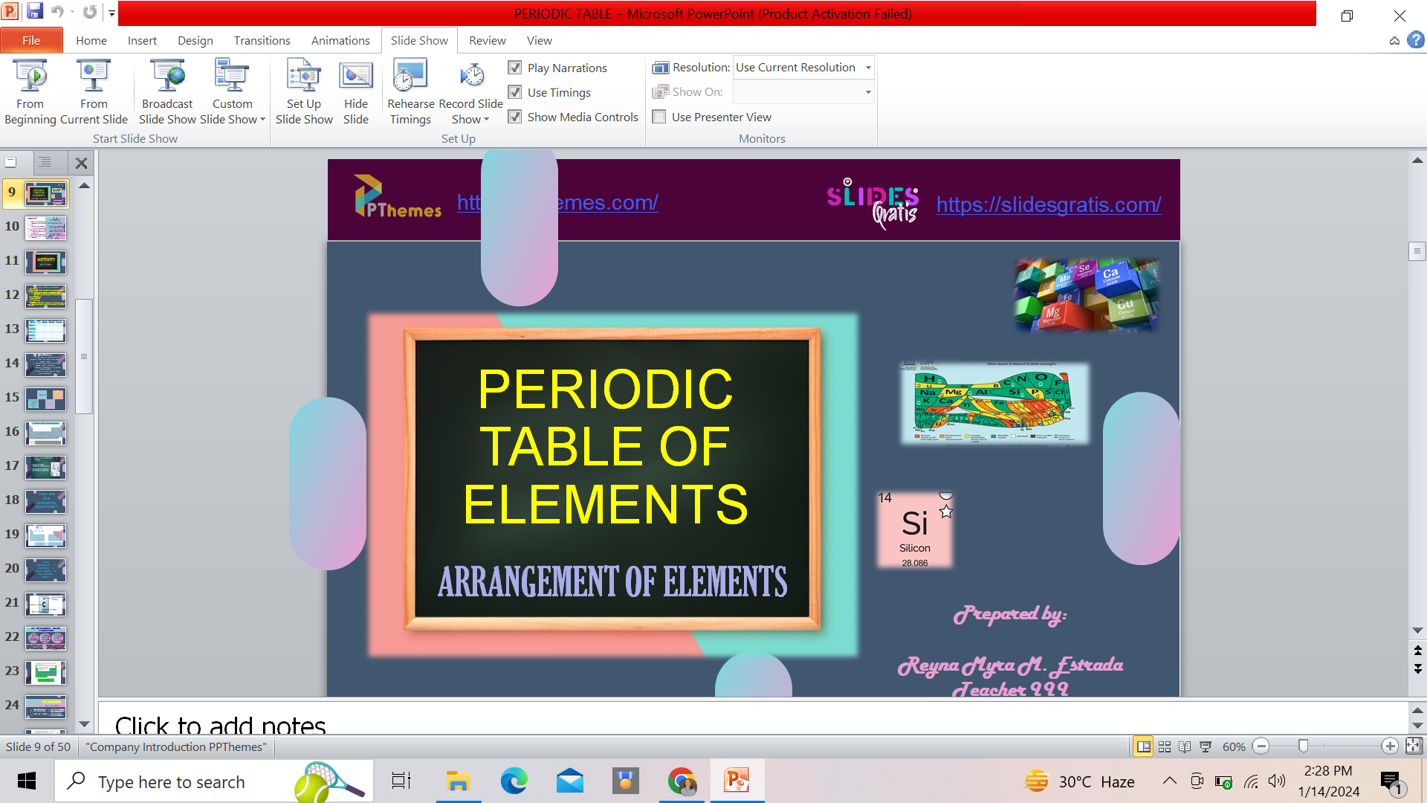
Task: Open the Animations ribbon tab
Action: click(340, 40)
